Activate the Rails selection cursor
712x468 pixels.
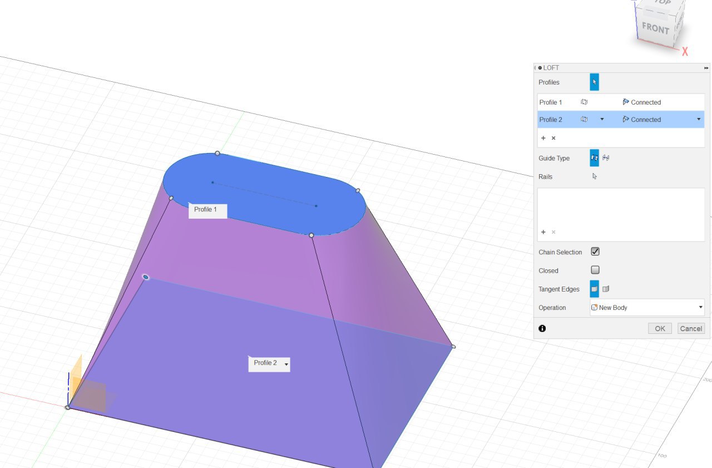click(595, 176)
